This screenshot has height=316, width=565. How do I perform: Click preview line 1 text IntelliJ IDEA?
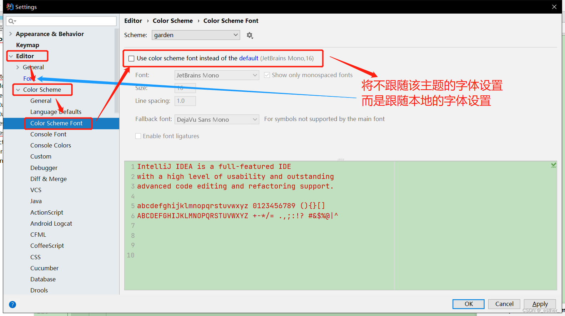click(x=165, y=166)
